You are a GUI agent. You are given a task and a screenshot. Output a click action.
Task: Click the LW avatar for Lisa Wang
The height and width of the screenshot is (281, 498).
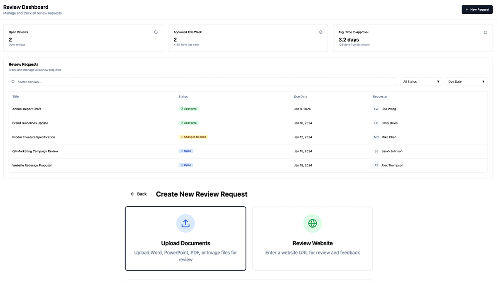(x=376, y=109)
